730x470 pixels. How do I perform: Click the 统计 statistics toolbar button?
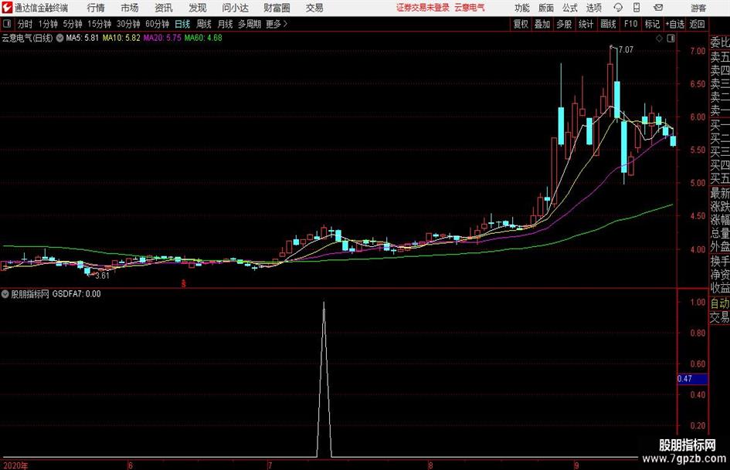pyautogui.click(x=586, y=24)
